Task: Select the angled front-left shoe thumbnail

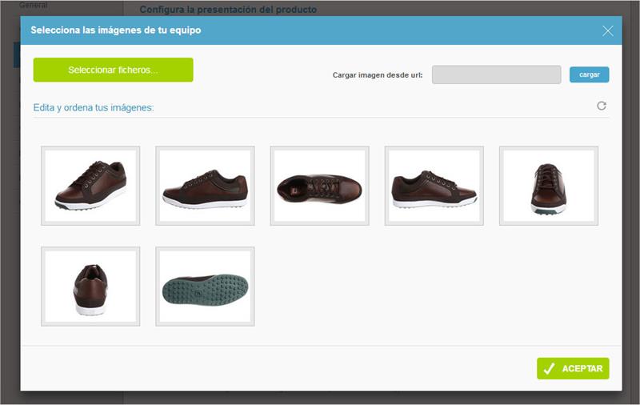Action: (x=90, y=186)
